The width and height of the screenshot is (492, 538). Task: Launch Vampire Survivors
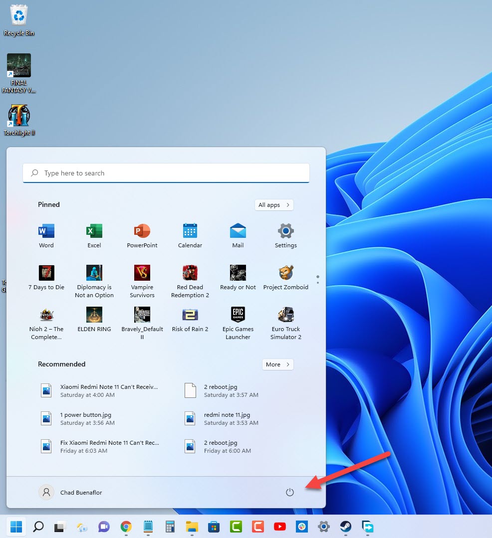[142, 281]
